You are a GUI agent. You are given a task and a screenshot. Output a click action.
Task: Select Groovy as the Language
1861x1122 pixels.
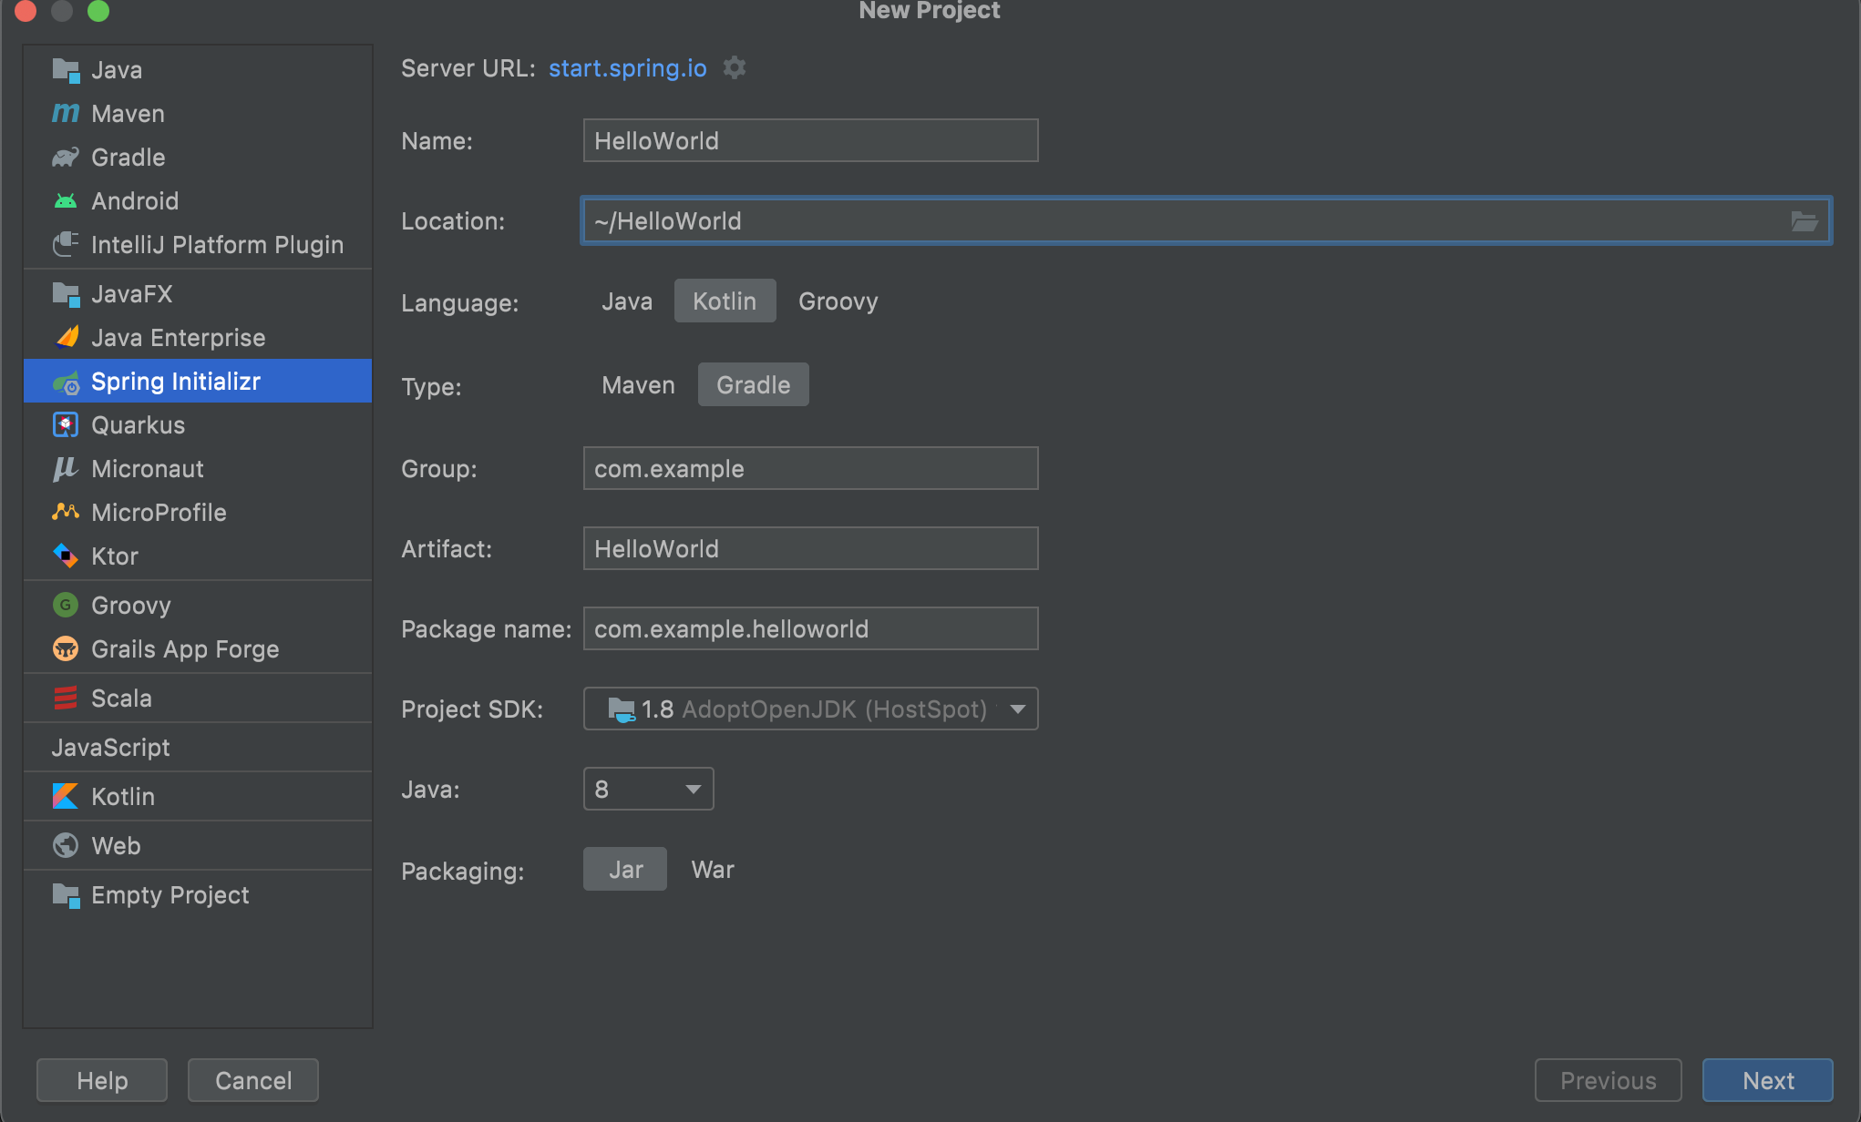tap(838, 301)
